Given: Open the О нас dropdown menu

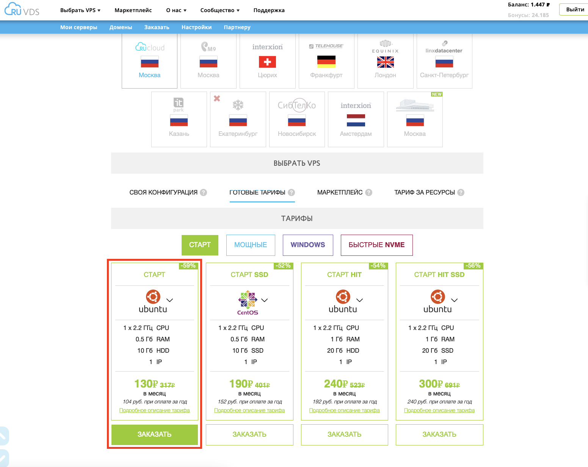Looking at the screenshot, I should (x=176, y=10).
